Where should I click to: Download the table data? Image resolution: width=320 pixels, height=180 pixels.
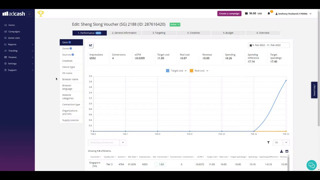pyautogui.click(x=281, y=151)
